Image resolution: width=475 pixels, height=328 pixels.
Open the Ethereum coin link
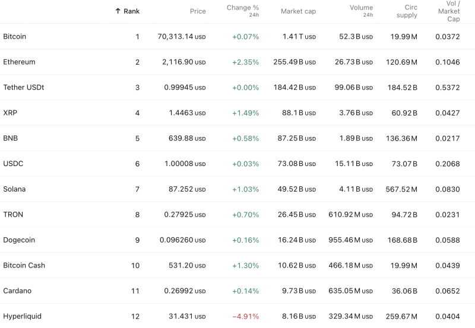[x=19, y=62]
